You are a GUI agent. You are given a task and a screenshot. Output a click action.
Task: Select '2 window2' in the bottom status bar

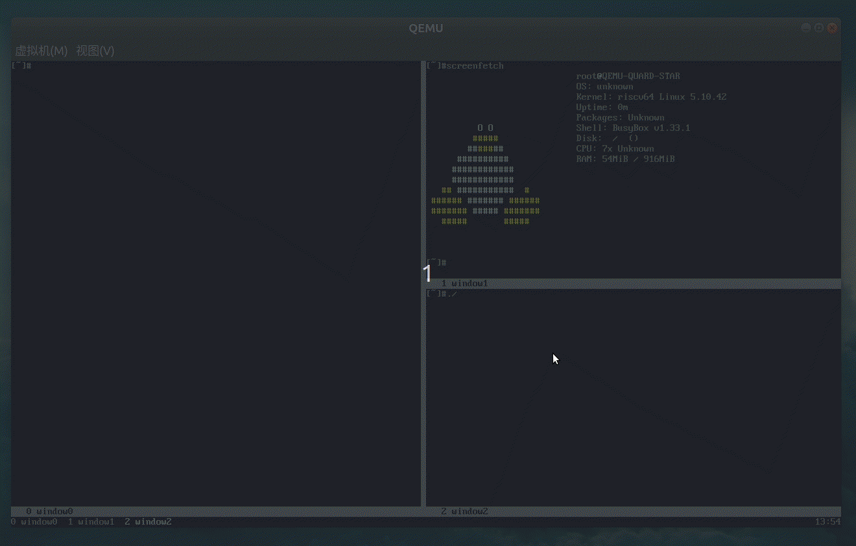[x=148, y=521]
